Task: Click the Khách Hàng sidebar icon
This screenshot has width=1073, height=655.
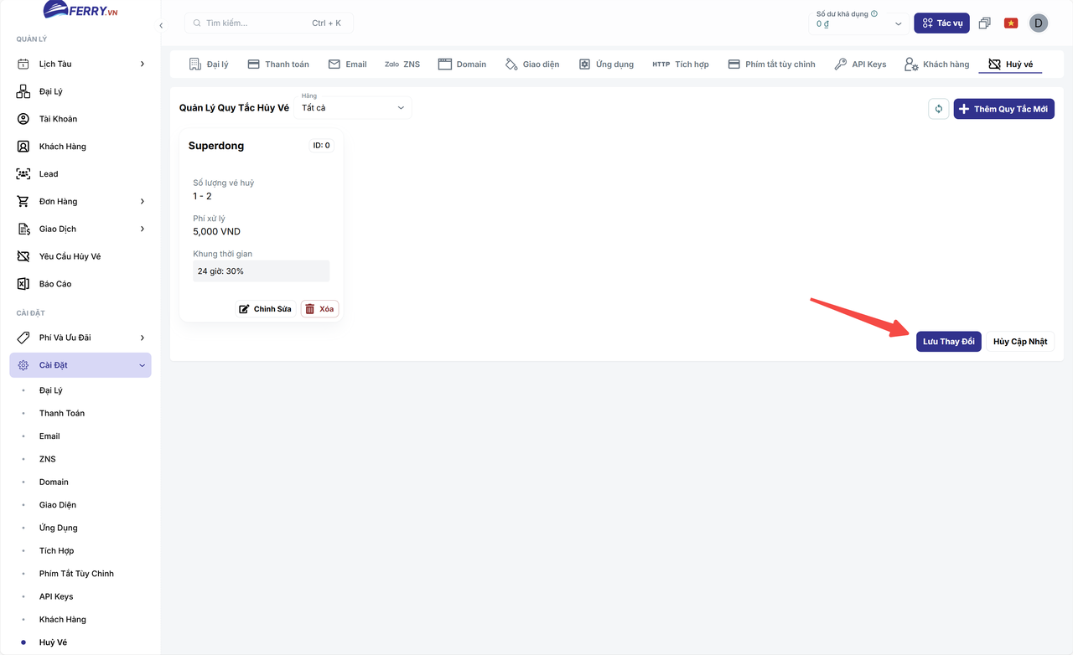Action: 23,147
